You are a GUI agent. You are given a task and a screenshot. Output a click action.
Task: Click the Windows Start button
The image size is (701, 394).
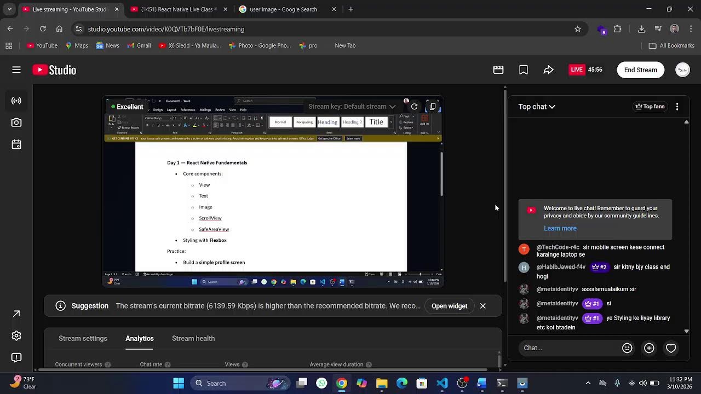click(x=179, y=383)
